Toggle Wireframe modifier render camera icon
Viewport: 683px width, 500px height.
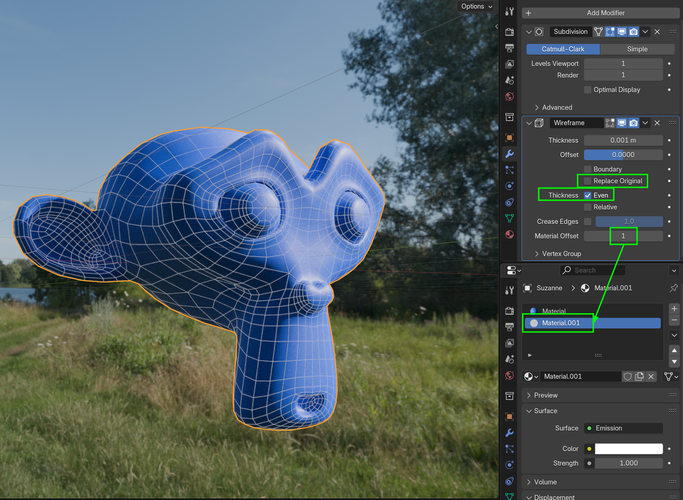pyautogui.click(x=633, y=123)
